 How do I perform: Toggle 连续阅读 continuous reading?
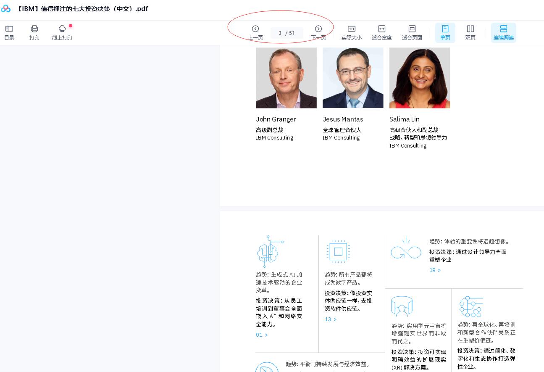503,32
